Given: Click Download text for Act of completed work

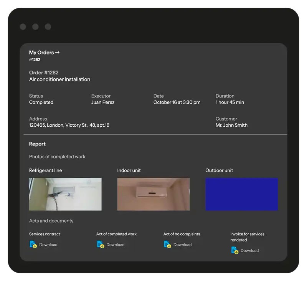Looking at the screenshot, I should [116, 245].
